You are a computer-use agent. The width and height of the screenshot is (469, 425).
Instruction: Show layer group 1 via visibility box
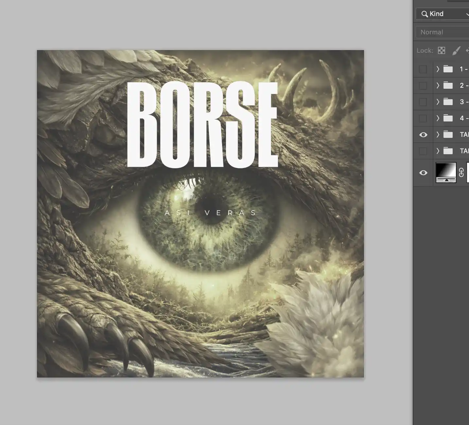coord(423,69)
